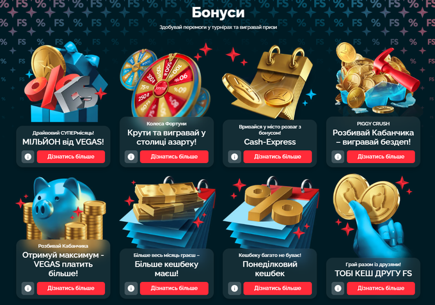
Task: Show info for Cash-Express bonus
Action: tap(234, 157)
